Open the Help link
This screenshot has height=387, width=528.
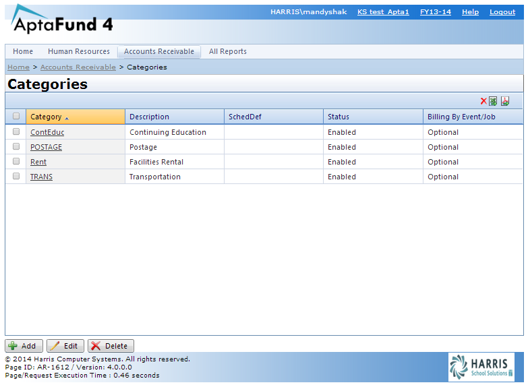[x=471, y=11]
